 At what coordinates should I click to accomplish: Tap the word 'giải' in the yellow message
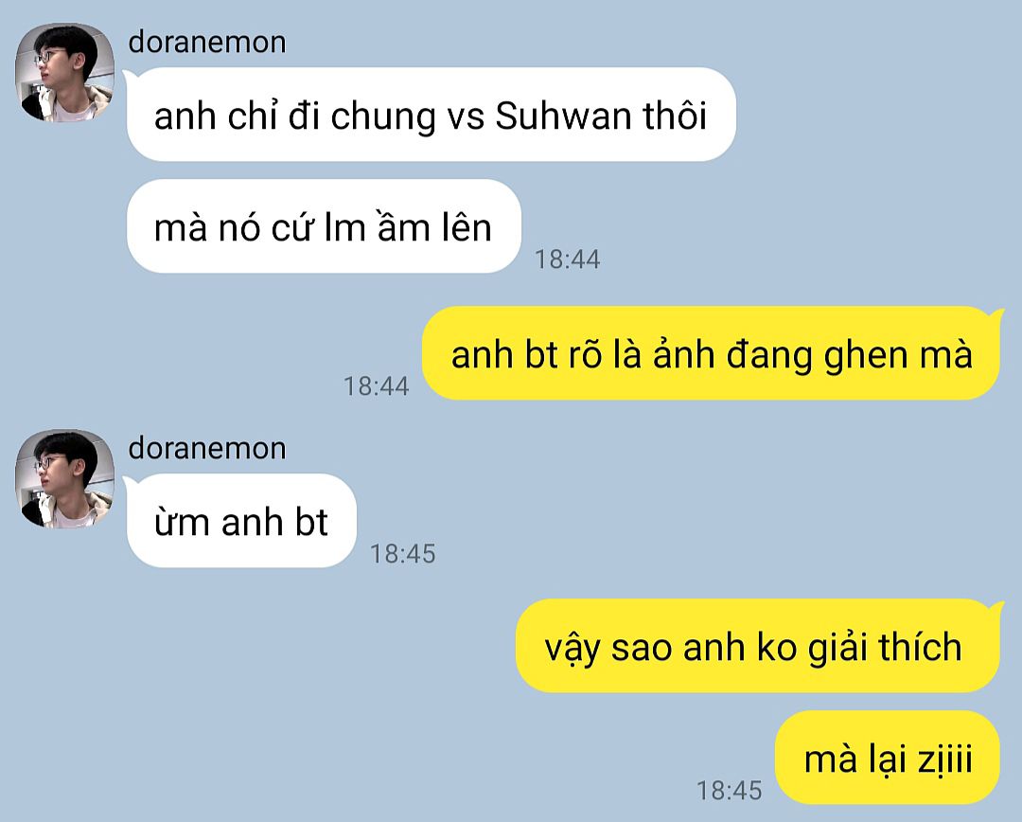pyautogui.click(x=837, y=649)
